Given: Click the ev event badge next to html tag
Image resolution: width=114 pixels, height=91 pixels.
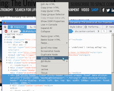Looking at the screenshot, I should pos(14,37).
